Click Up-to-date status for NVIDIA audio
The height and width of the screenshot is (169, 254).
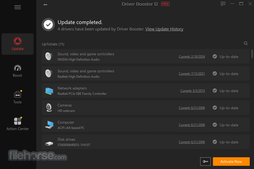(229, 57)
